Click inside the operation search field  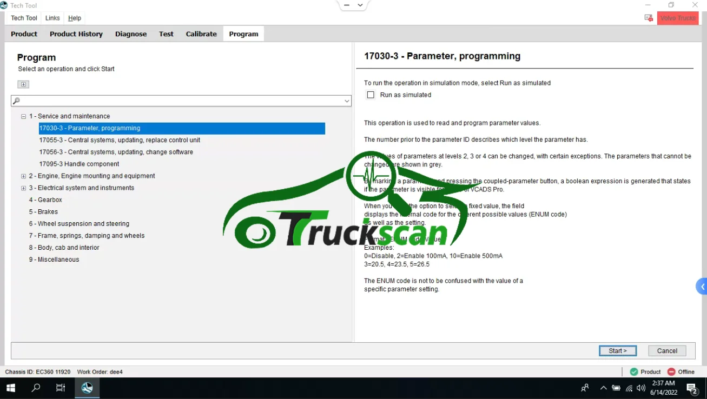[181, 101]
